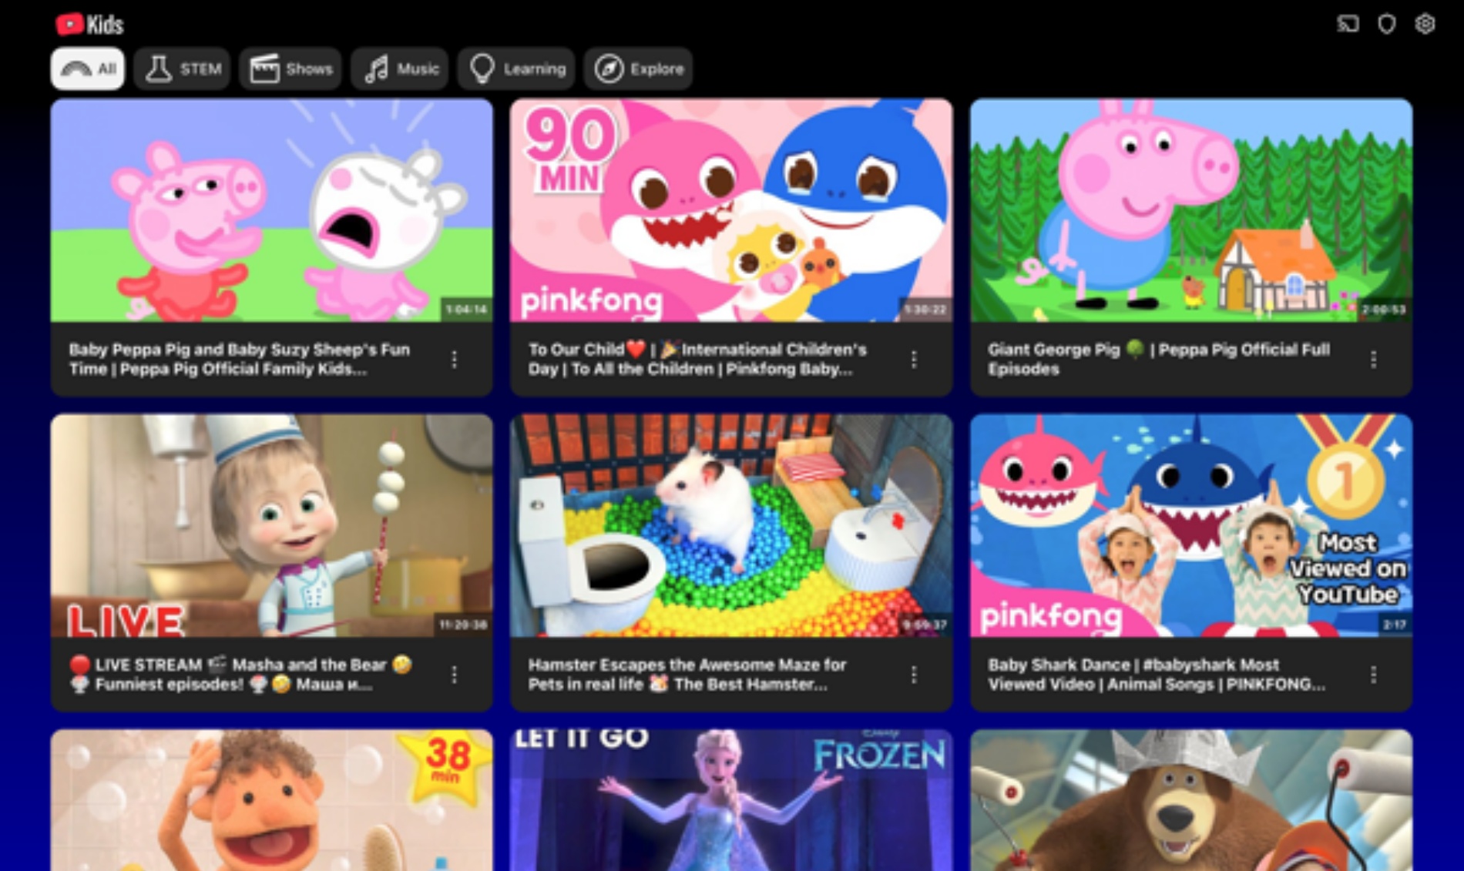Open options menu for Giant George Pig video
This screenshot has width=1464, height=871.
1373,359
